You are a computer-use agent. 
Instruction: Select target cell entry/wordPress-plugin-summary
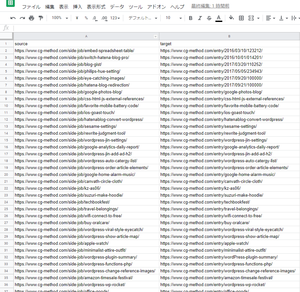pos(229,257)
